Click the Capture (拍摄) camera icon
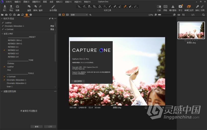Viewport: 207px width, 130px height. tap(17, 7)
